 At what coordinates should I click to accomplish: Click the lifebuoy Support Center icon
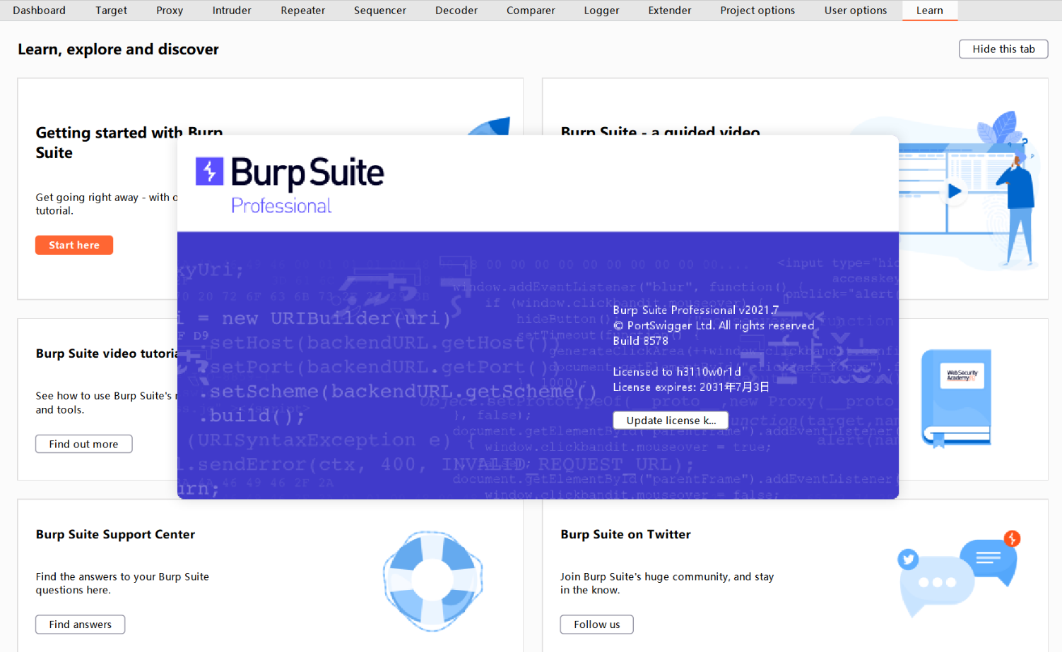click(x=433, y=580)
